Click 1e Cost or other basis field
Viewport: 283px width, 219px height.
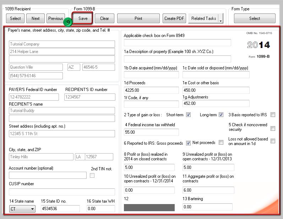tap(216, 90)
